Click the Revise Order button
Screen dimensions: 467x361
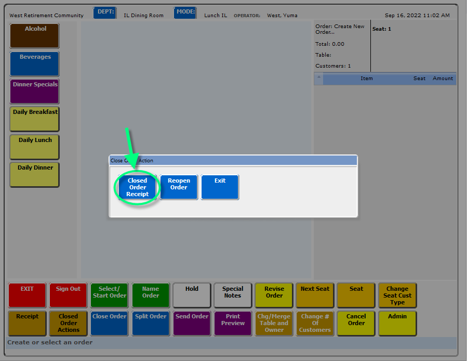(274, 295)
